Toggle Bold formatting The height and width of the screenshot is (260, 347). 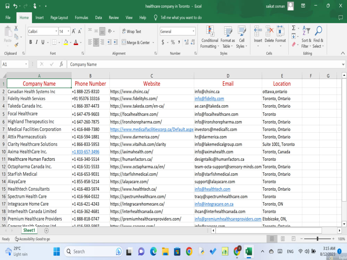(x=31, y=42)
